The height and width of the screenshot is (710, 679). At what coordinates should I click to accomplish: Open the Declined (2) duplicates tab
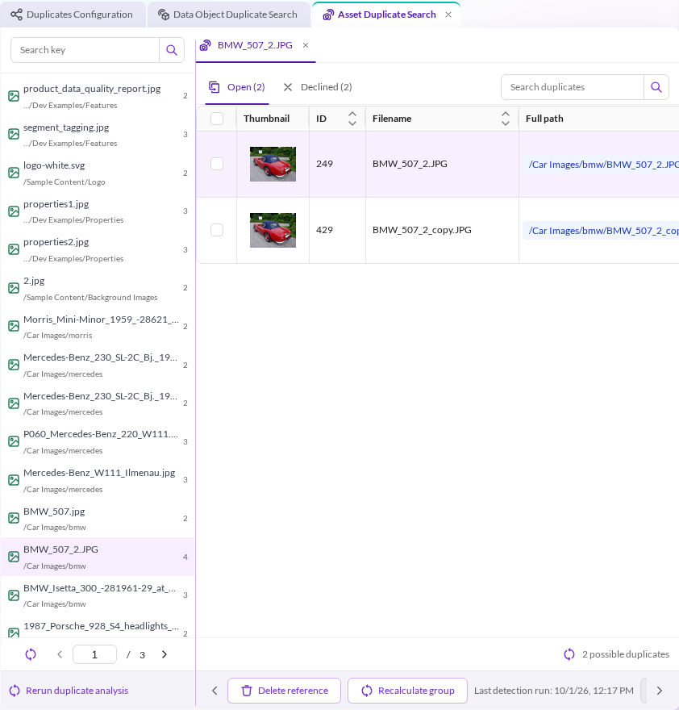click(x=317, y=87)
